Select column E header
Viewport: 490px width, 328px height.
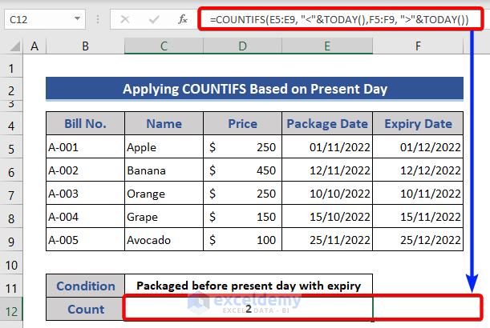[327, 47]
